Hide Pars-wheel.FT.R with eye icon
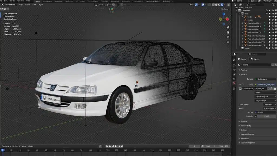This screenshot has height=156, width=277. [x=273, y=32]
